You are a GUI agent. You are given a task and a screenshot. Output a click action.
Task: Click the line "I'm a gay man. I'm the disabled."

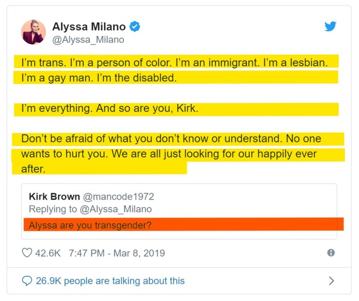[98, 77]
